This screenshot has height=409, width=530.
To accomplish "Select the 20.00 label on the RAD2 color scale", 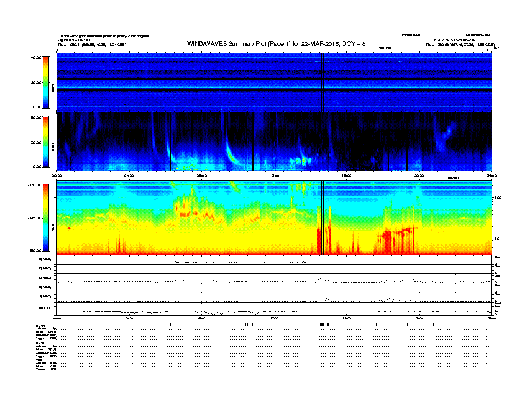I will point(36,82).
